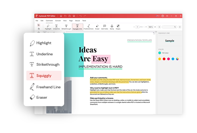Choose the Add Notes tool
Image resolution: width=197 pixels, height=133 pixels.
click(105, 27)
